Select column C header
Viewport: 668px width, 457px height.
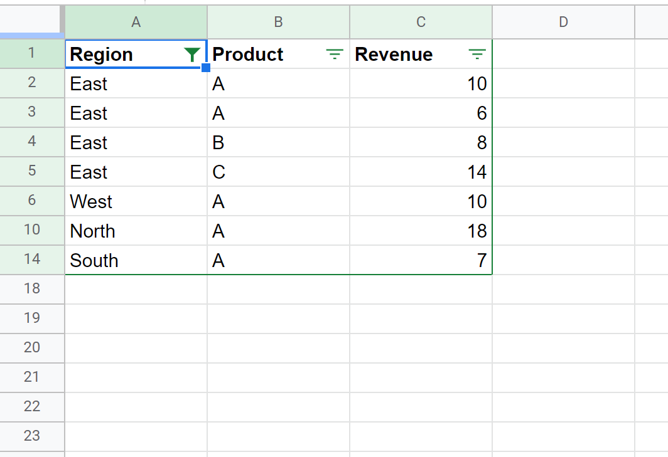click(421, 22)
